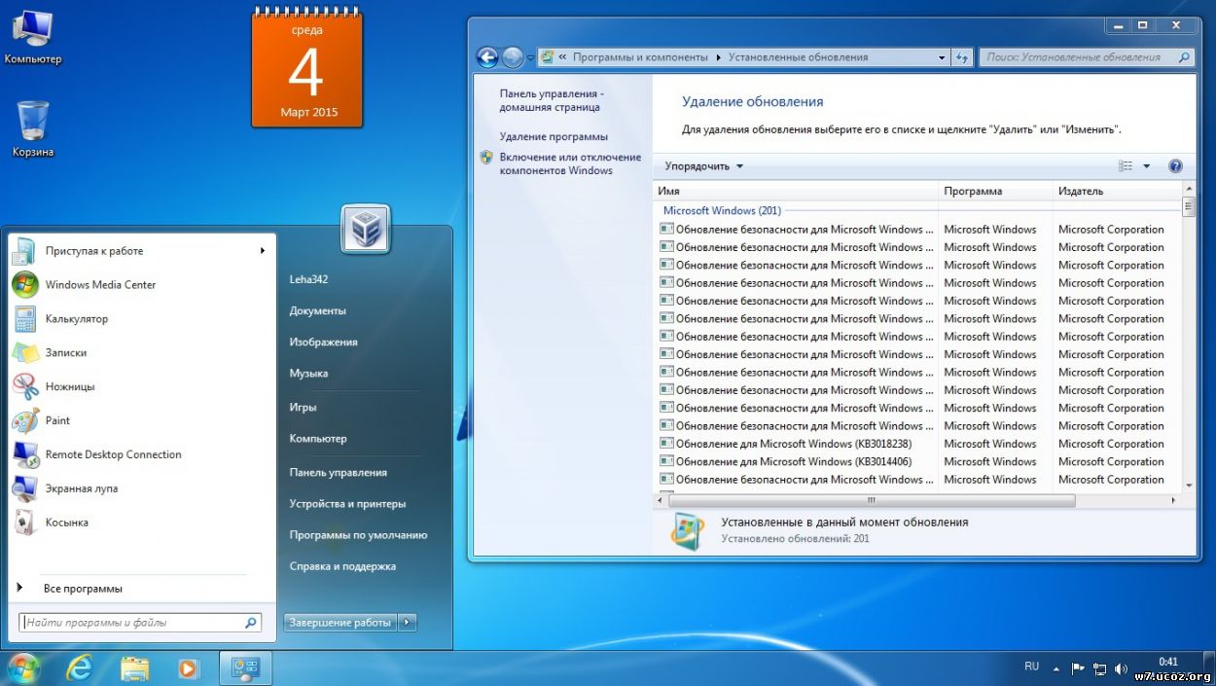Open Leha342 user folder
The image size is (1216, 686).
point(308,279)
